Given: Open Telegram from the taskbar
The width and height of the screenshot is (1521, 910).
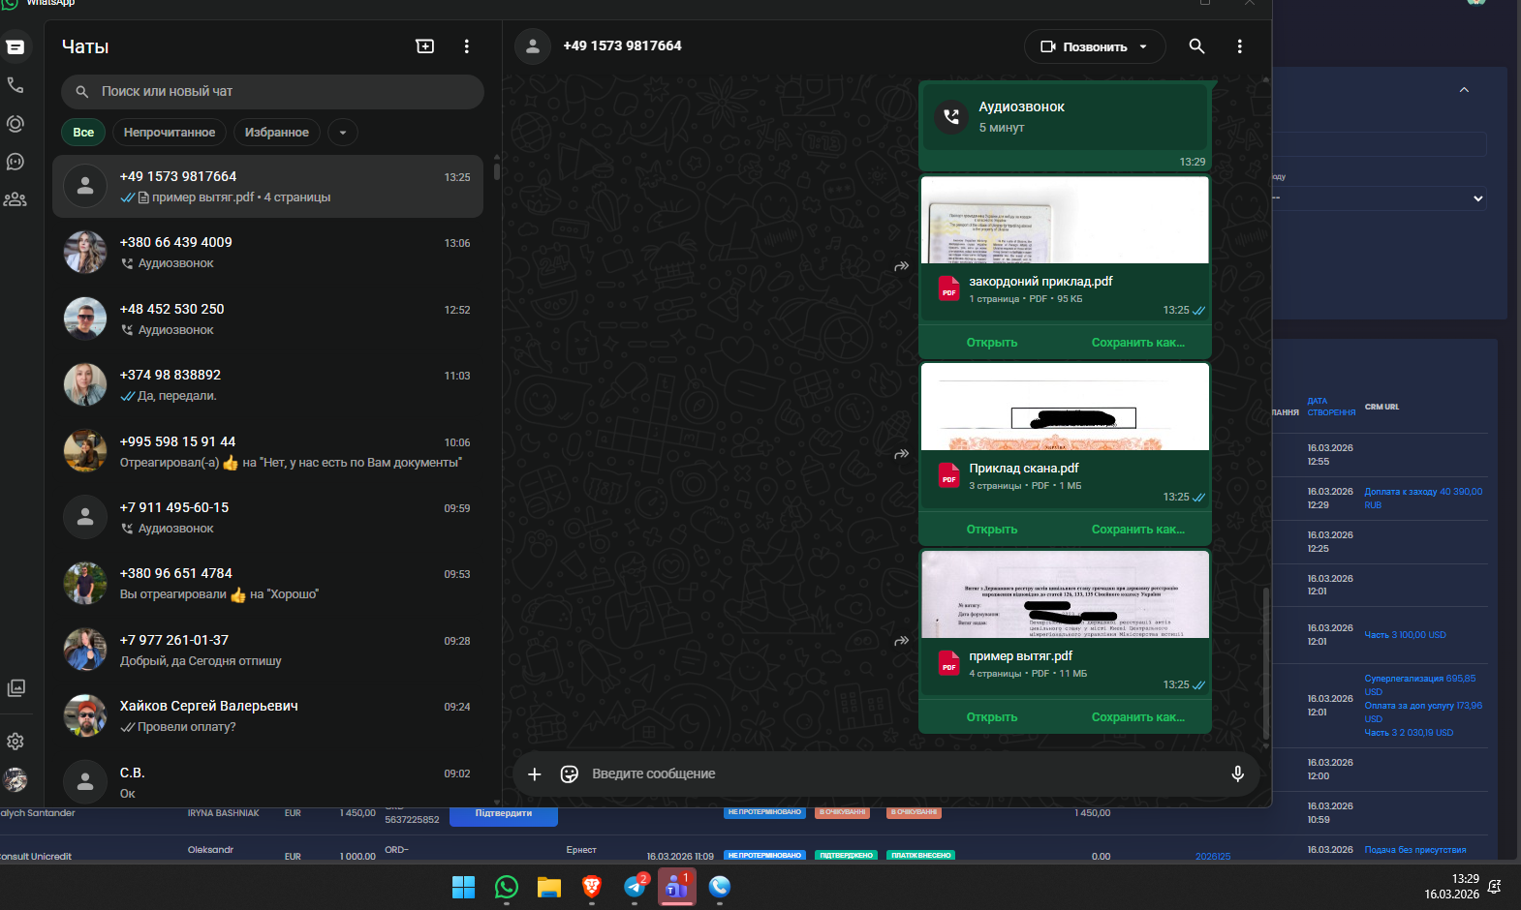Looking at the screenshot, I should pos(636,886).
